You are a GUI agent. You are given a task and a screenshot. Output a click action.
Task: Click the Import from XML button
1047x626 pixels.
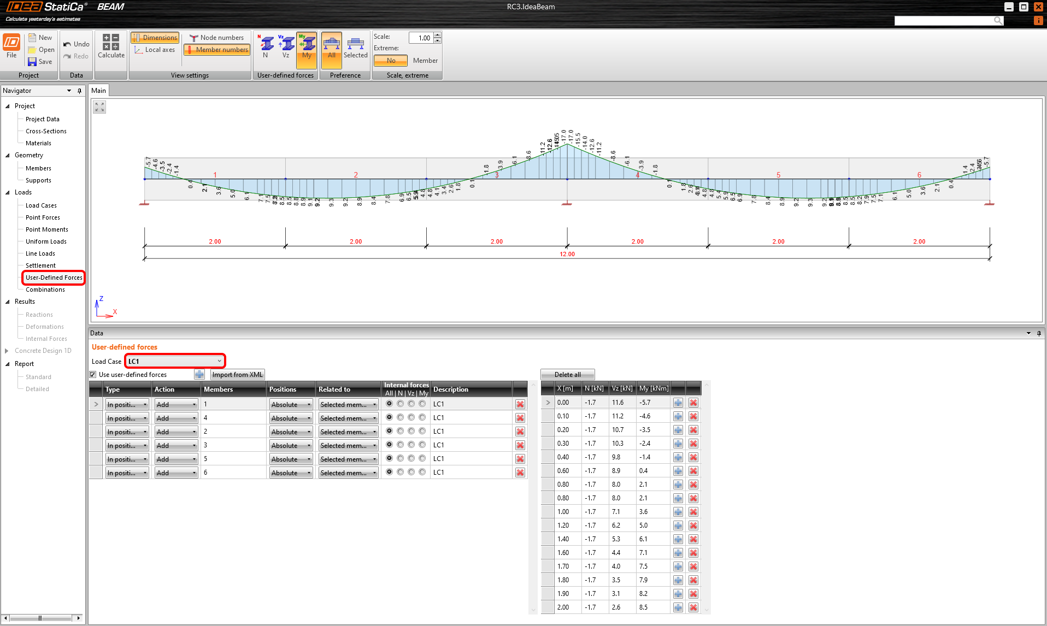(x=237, y=375)
